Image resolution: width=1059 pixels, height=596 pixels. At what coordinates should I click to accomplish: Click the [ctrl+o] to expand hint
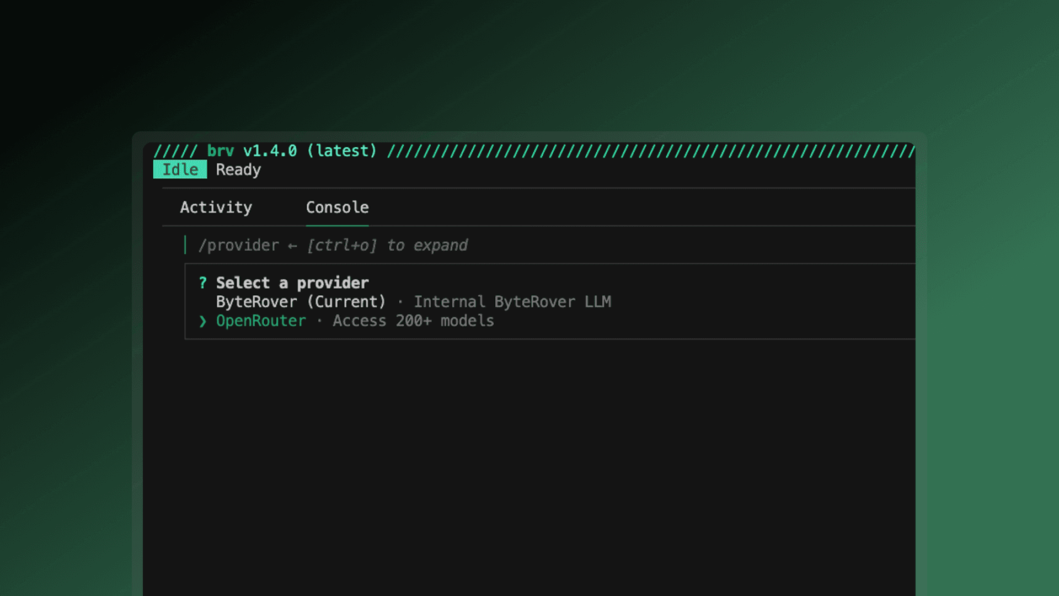387,246
